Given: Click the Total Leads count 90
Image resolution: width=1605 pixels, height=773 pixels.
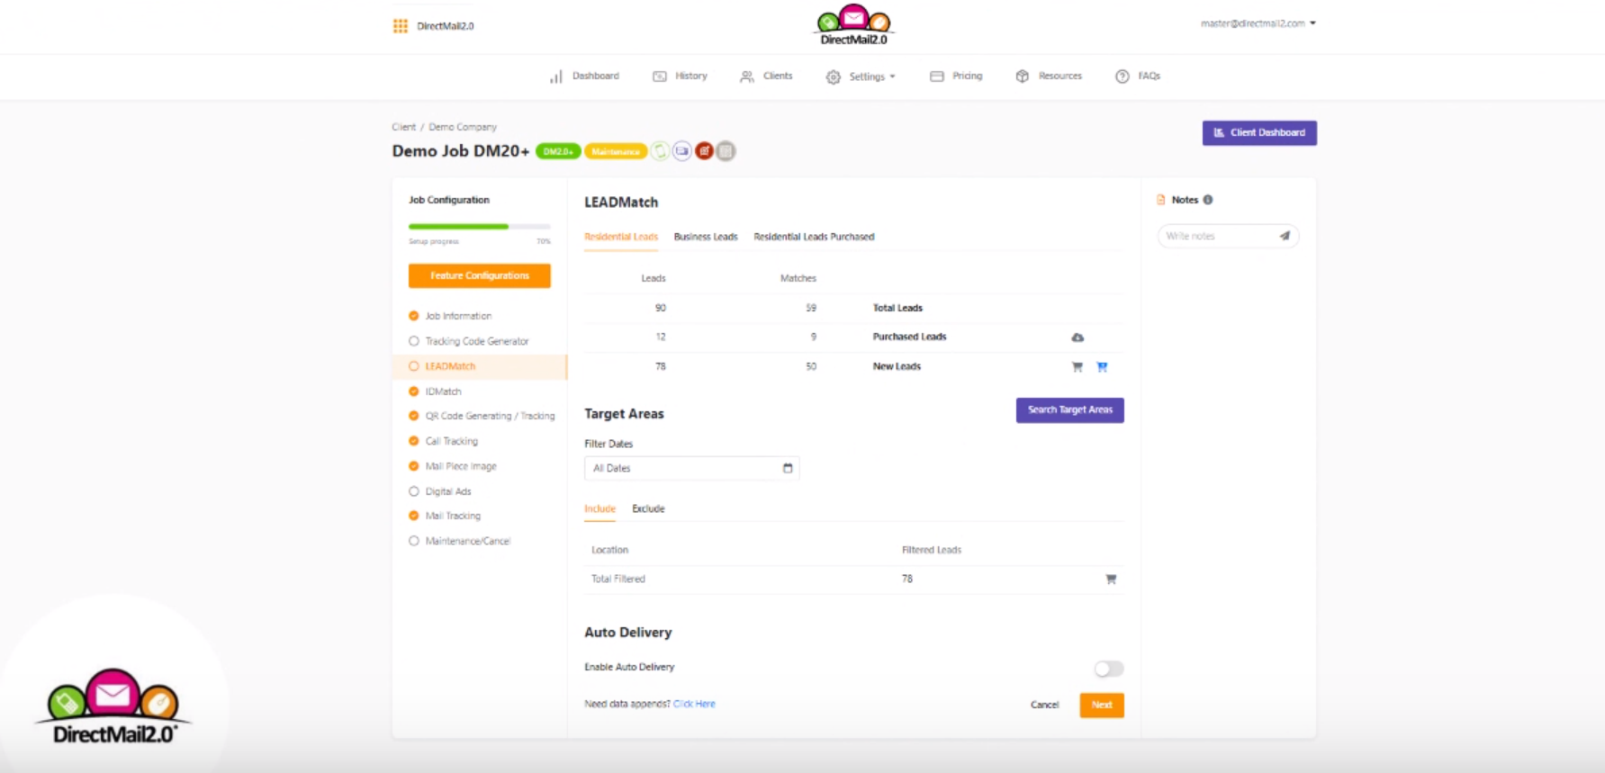Looking at the screenshot, I should pyautogui.click(x=660, y=308).
